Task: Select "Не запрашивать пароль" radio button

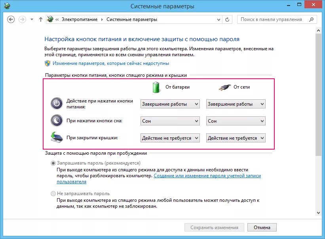Action: tap(53, 193)
